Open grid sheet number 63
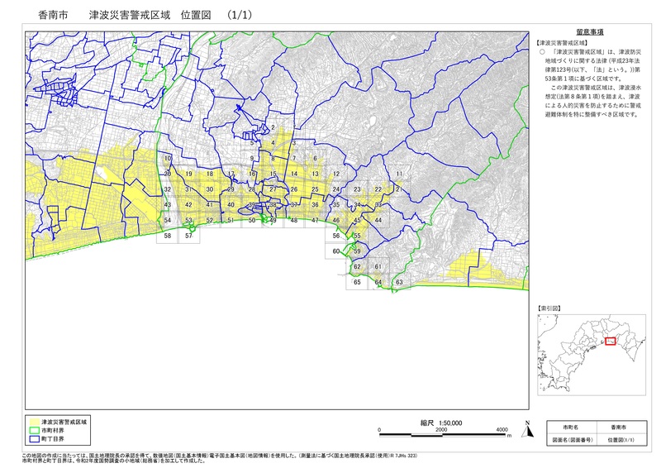The height and width of the screenshot is (468, 661). (x=399, y=283)
